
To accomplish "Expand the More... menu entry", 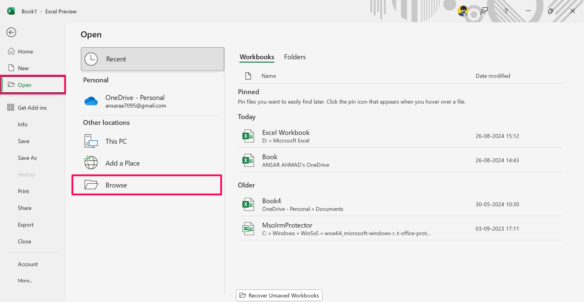I will 25,280.
